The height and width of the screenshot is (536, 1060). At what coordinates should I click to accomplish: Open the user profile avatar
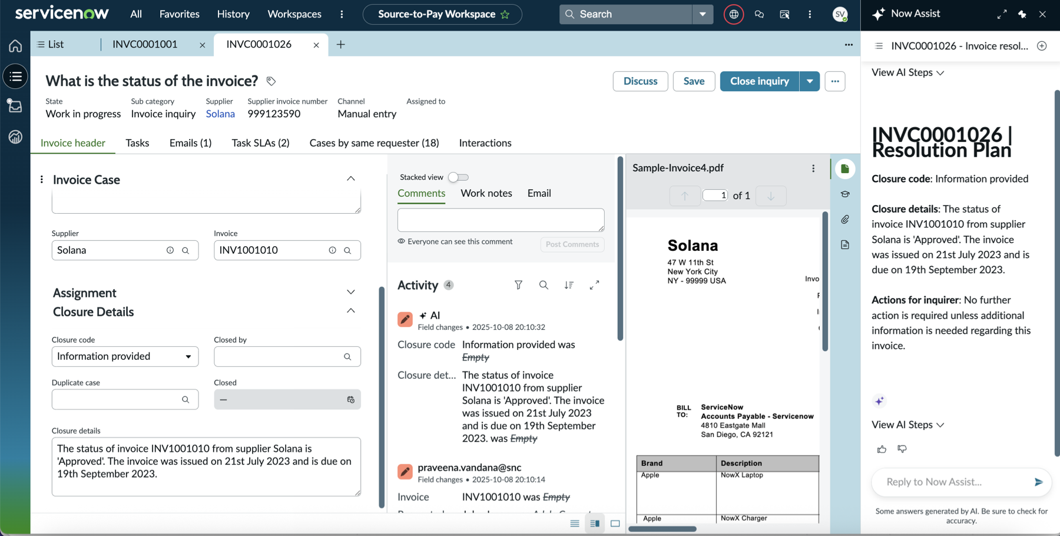pos(840,14)
